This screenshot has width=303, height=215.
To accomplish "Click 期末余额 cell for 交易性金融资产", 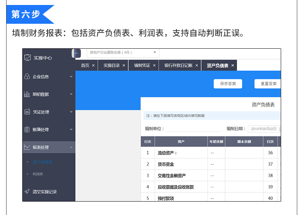I will click(x=244, y=176).
